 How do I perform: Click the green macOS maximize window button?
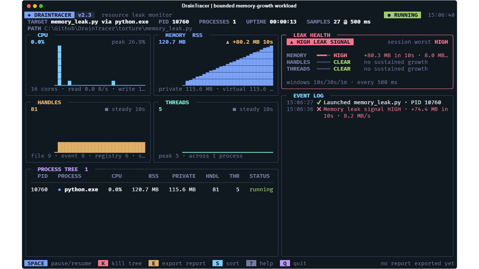pyautogui.click(x=41, y=6)
